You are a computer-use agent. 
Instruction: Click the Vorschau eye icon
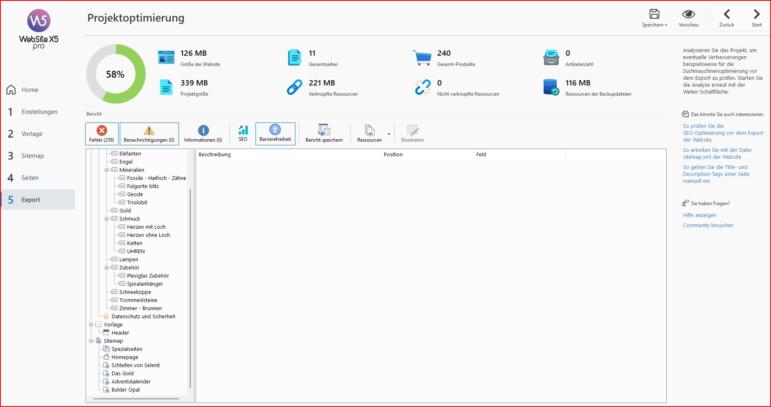coord(688,14)
